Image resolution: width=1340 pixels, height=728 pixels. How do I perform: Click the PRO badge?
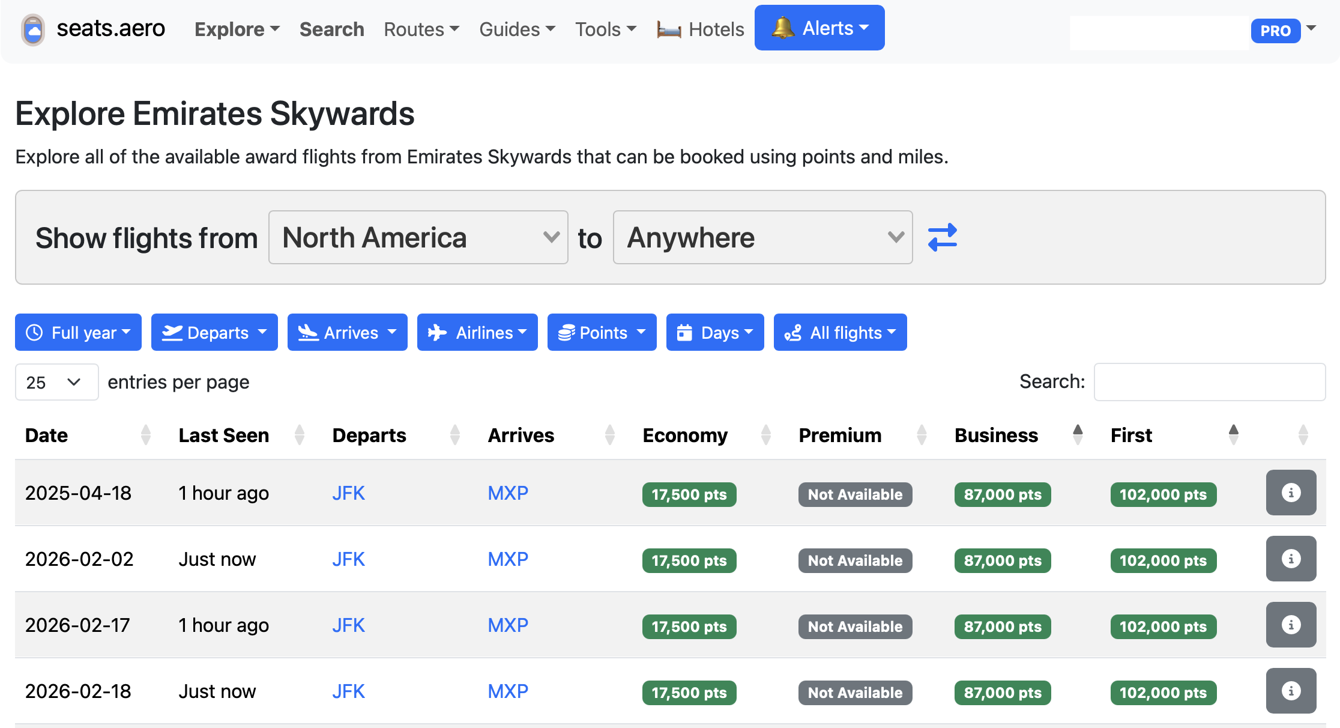(x=1276, y=31)
